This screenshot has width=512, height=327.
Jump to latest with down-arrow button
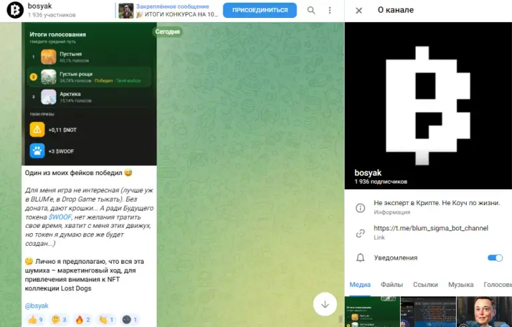coord(325,304)
